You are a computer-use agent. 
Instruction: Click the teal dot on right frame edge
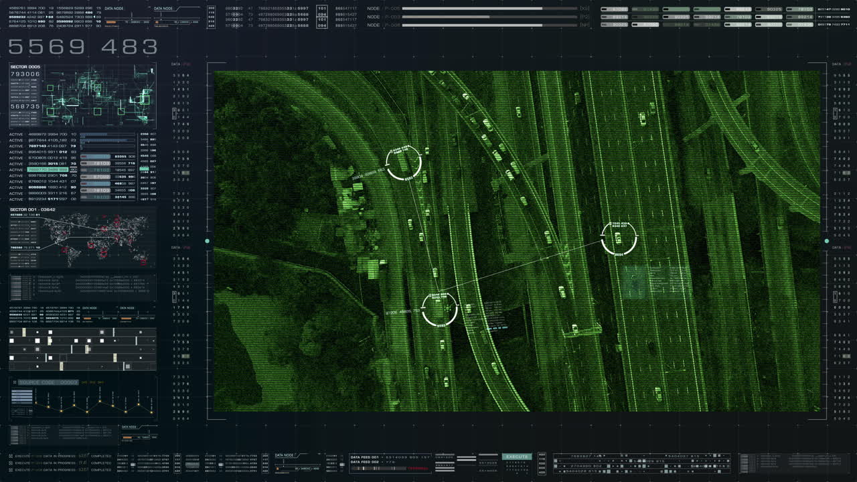click(827, 241)
